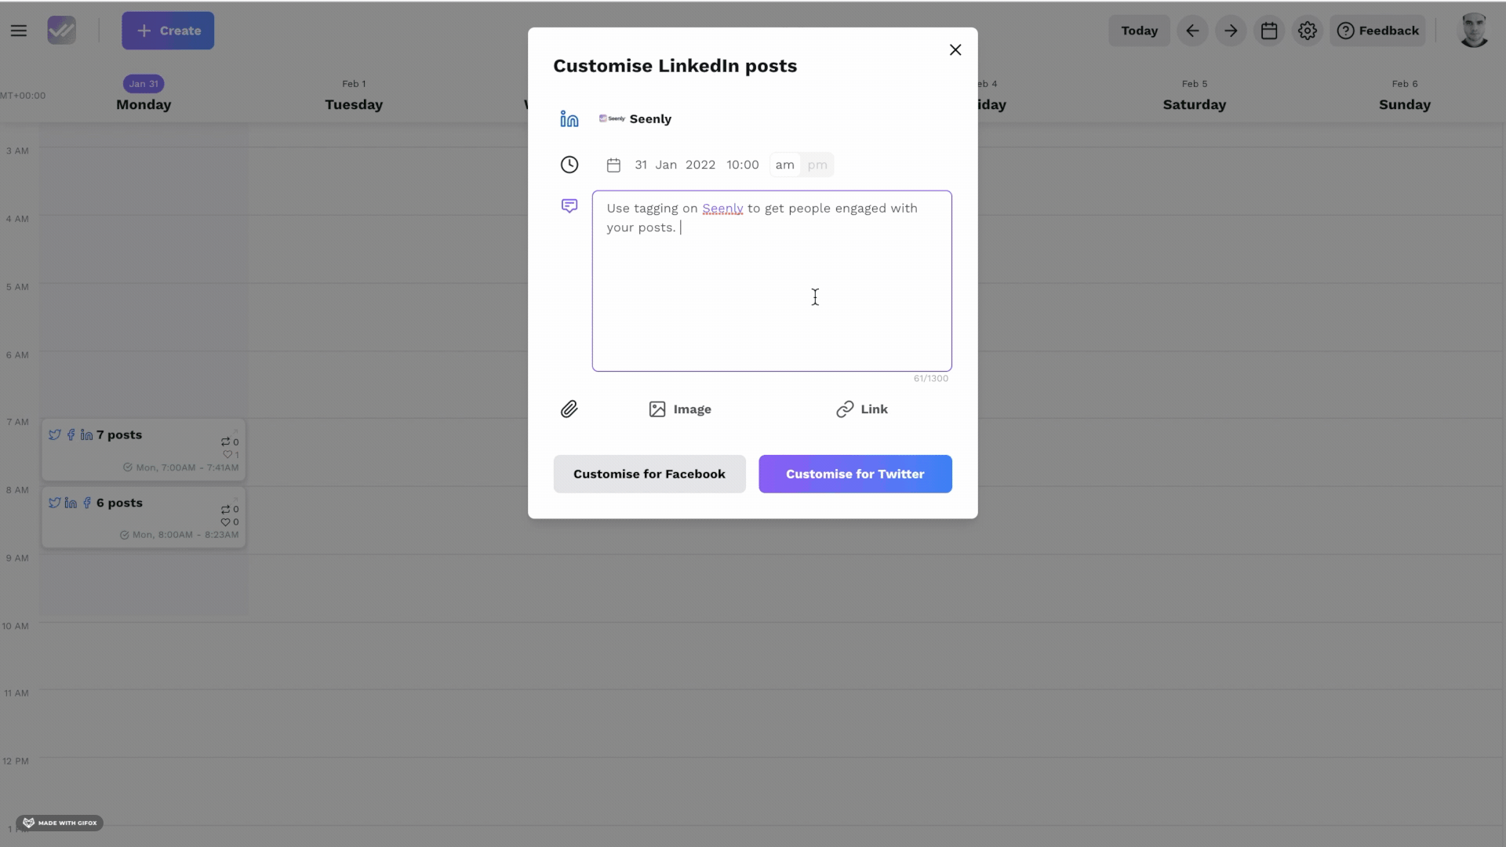Viewport: 1506px width, 847px height.
Task: Click the attachment paperclip icon
Action: (569, 409)
